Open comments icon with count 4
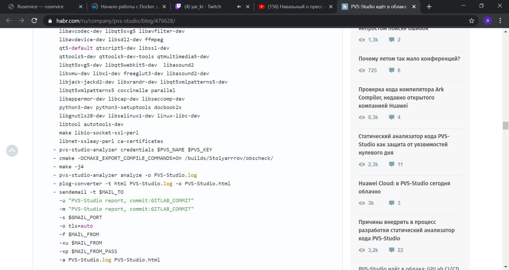The image size is (509, 270). click(x=392, y=117)
